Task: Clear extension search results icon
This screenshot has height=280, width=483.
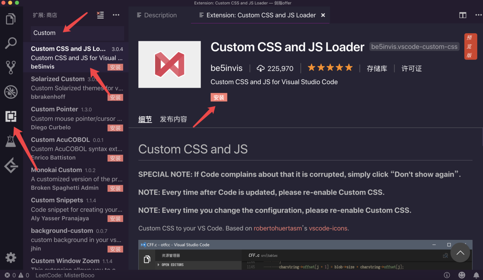Action: [x=100, y=15]
